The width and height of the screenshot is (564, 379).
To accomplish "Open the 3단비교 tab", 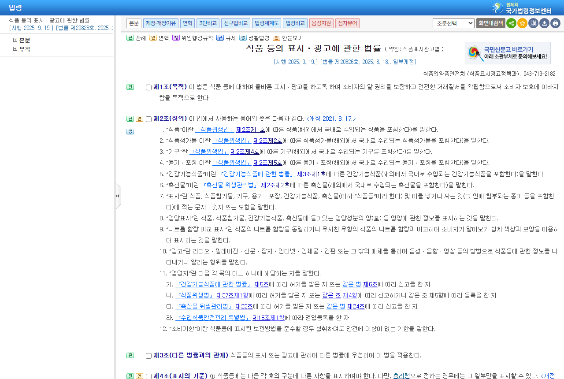I will (x=208, y=23).
